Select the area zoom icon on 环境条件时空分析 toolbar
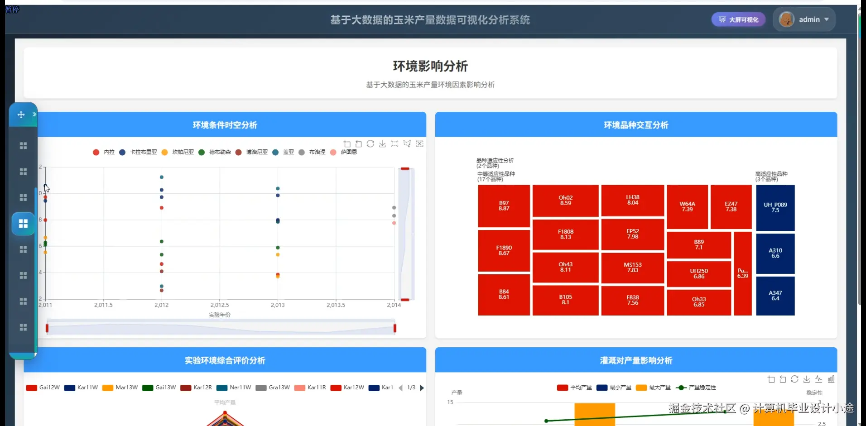This screenshot has width=866, height=426. tap(347, 144)
